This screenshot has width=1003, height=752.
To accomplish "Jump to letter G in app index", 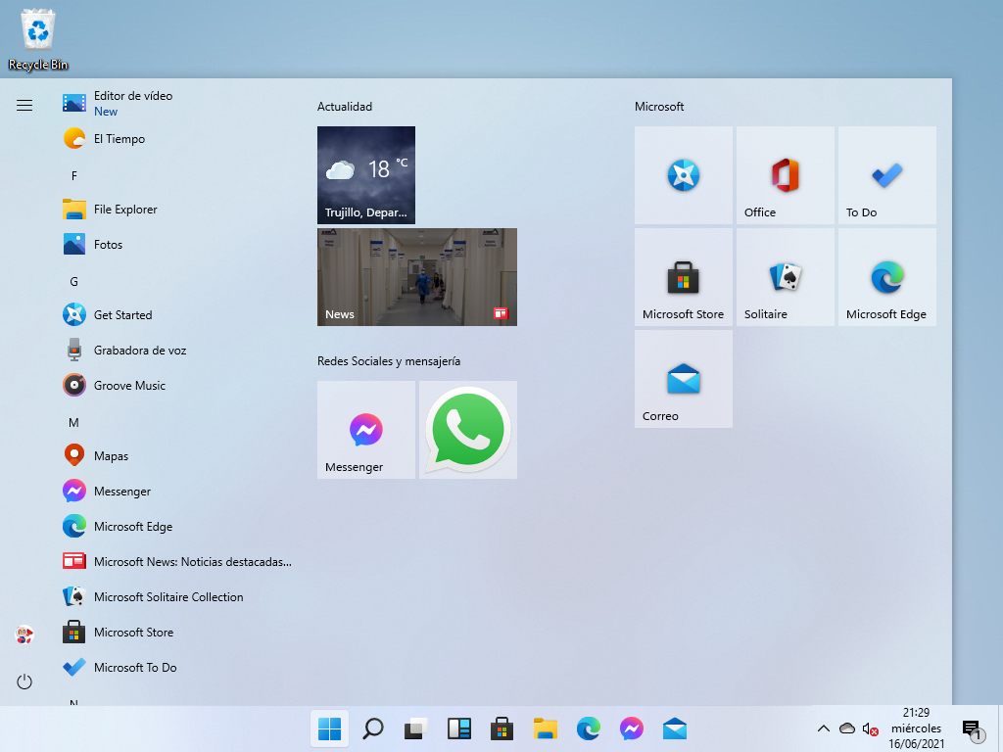I will pos(74,281).
